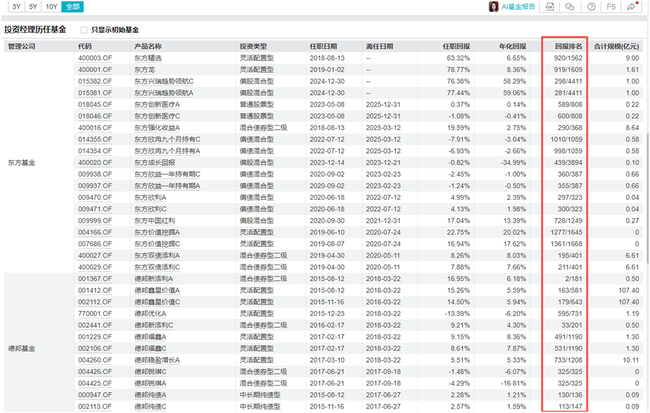Open the help question mark icon
Screen dimensions: 650x413
point(592,6)
